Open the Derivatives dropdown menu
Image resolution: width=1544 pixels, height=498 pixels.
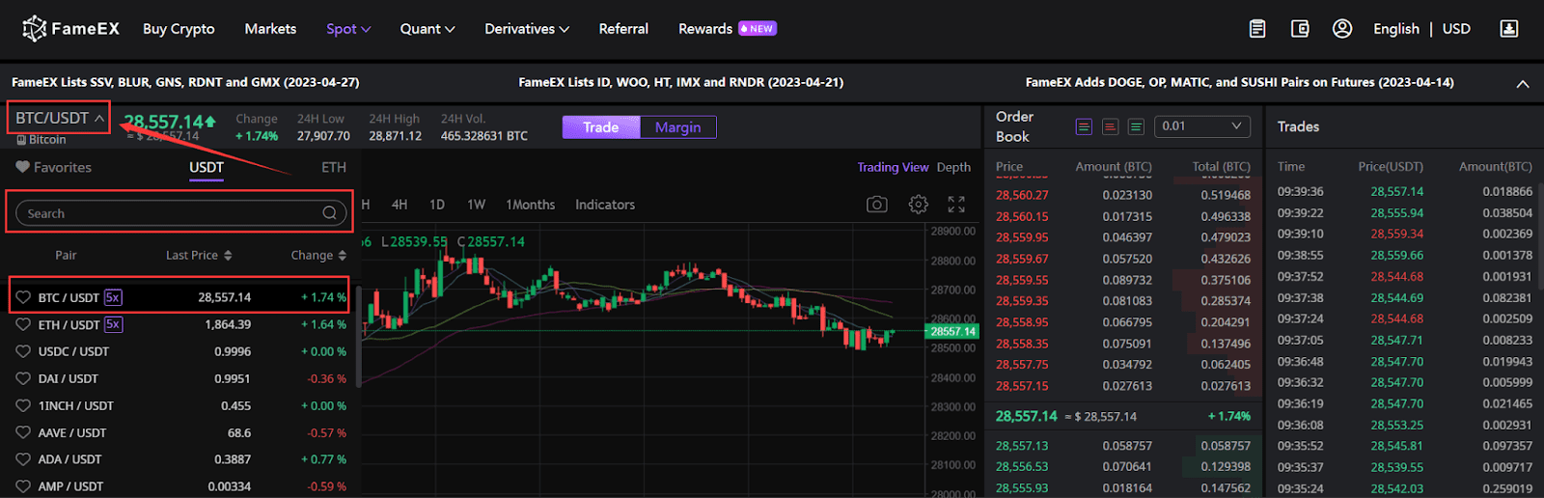pos(527,29)
